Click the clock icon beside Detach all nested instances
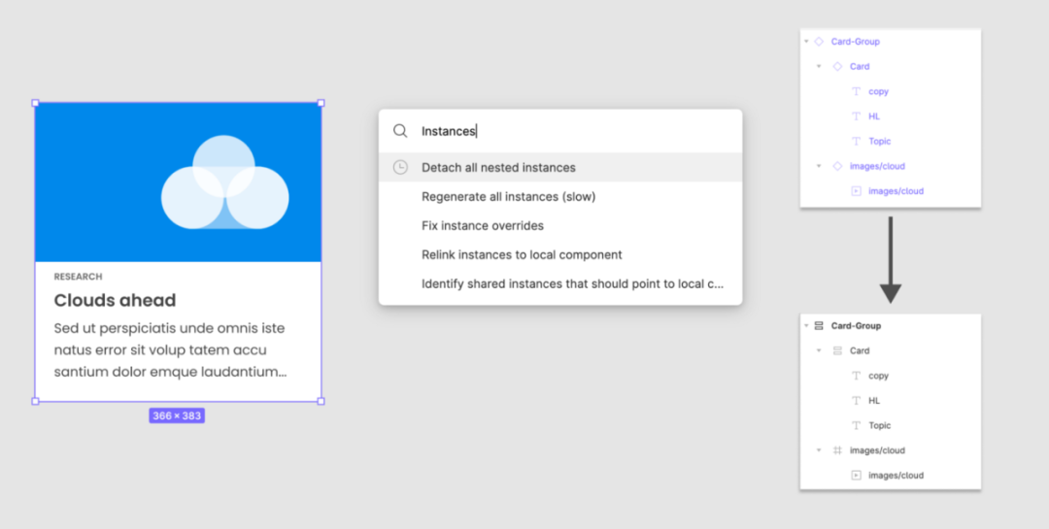The width and height of the screenshot is (1049, 529). tap(400, 167)
